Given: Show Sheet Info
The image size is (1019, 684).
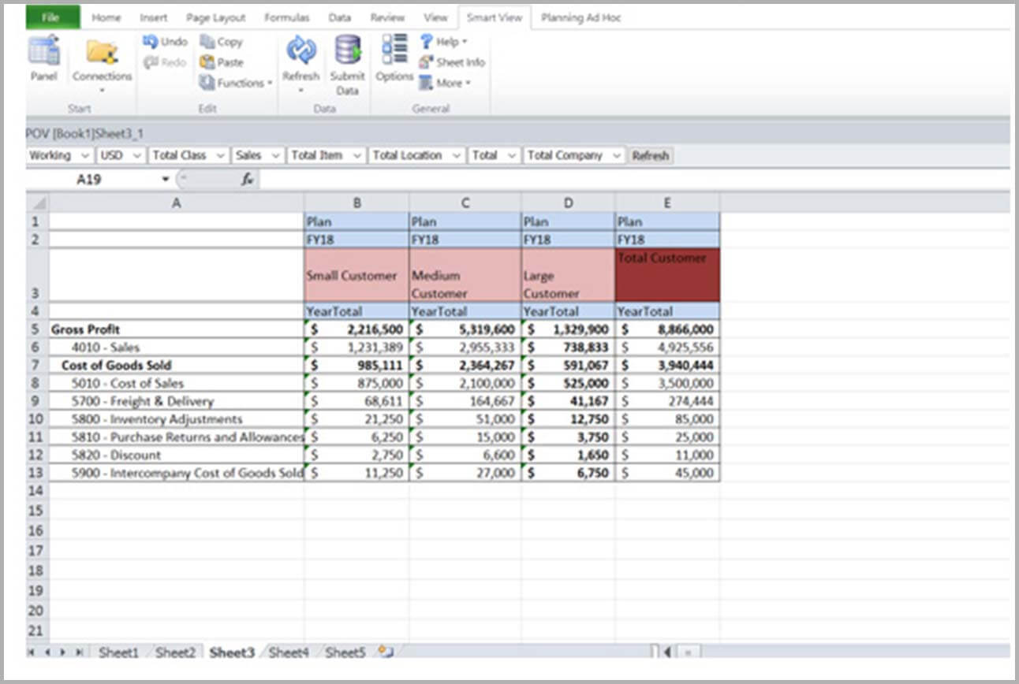Looking at the screenshot, I should (x=452, y=62).
